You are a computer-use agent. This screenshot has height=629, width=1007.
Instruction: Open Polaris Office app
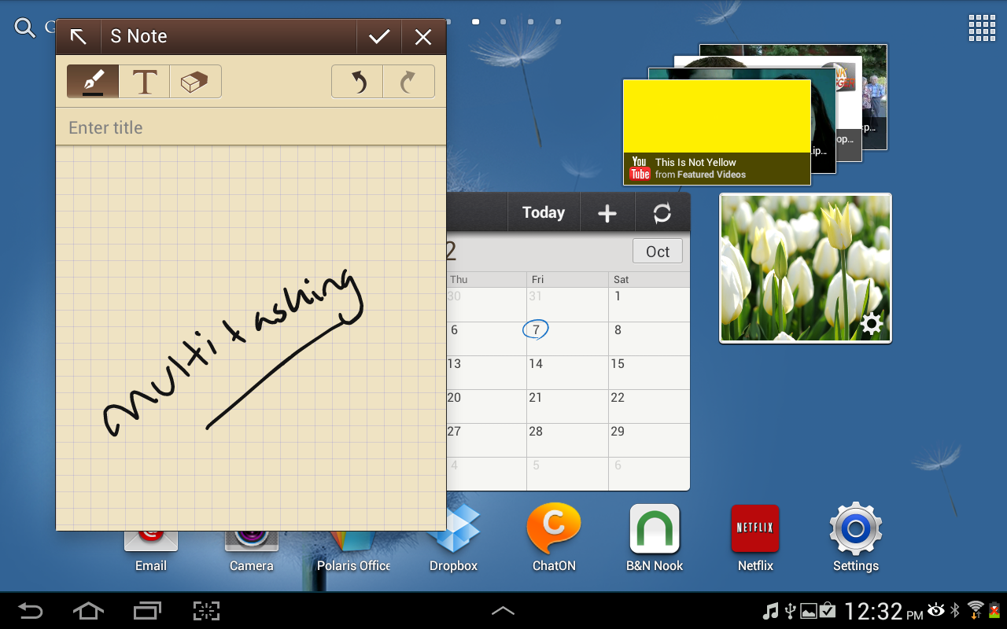click(353, 550)
